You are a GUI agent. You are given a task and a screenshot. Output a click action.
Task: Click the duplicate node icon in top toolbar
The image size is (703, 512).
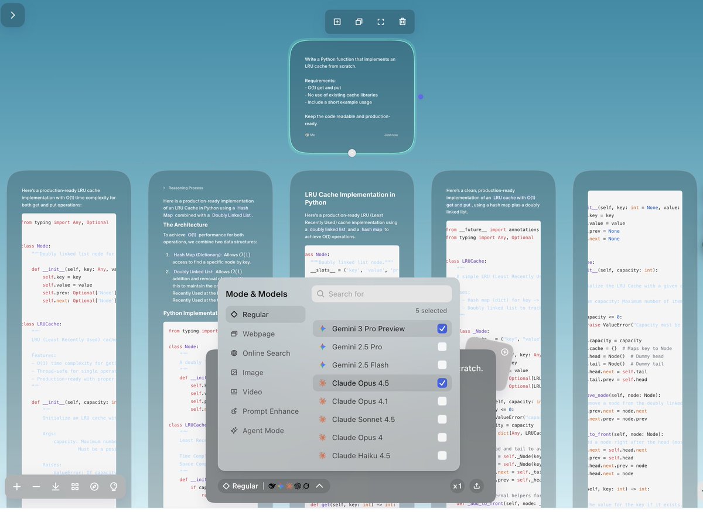359,22
